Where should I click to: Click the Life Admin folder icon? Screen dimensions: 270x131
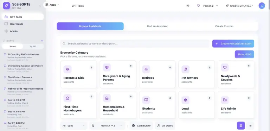tap(225, 100)
